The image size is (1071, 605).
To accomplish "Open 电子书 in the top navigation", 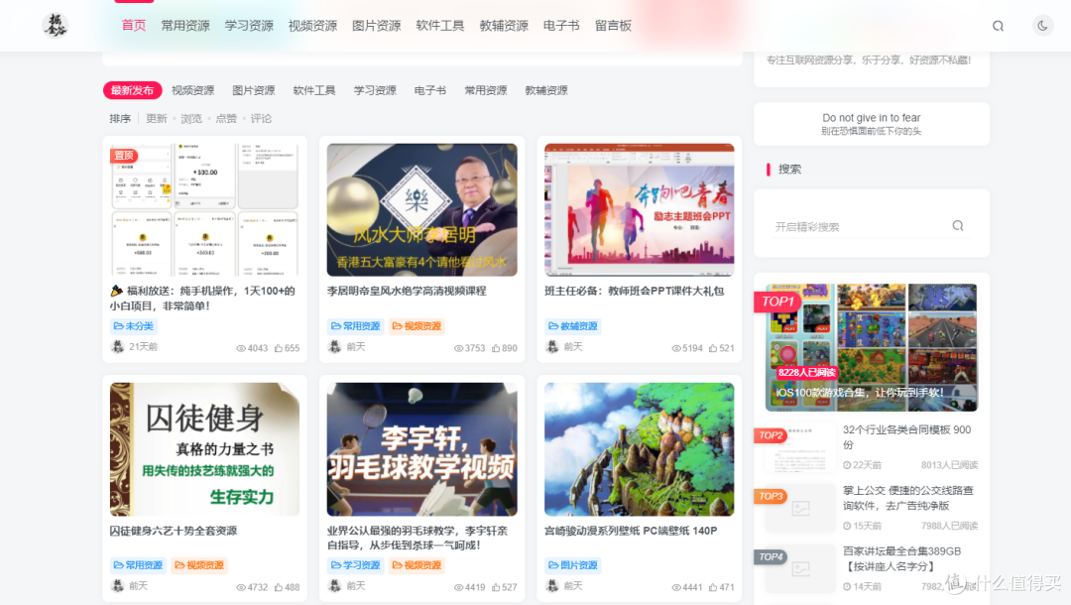I will tap(561, 26).
